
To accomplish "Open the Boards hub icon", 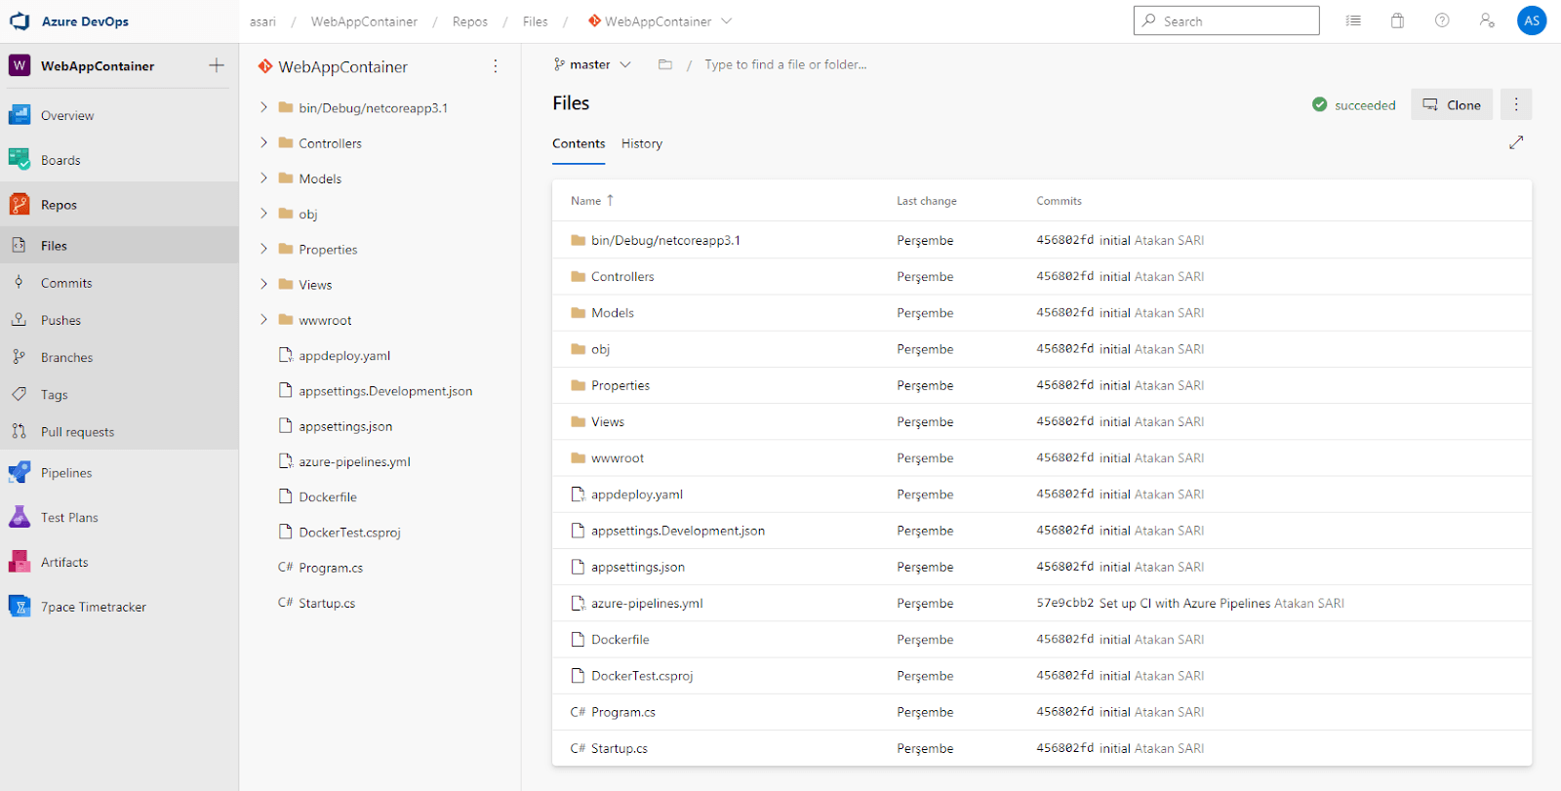I will click(20, 160).
